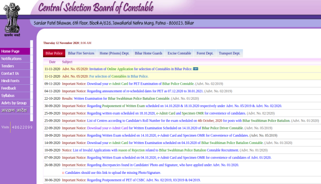Viewport: 321px width, 184px height.
Task: Select the Bihar Police tab
Action: [x=54, y=53]
